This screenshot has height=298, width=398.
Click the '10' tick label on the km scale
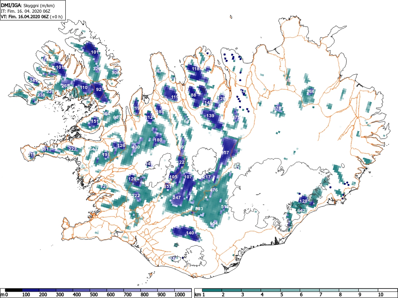click(380, 294)
